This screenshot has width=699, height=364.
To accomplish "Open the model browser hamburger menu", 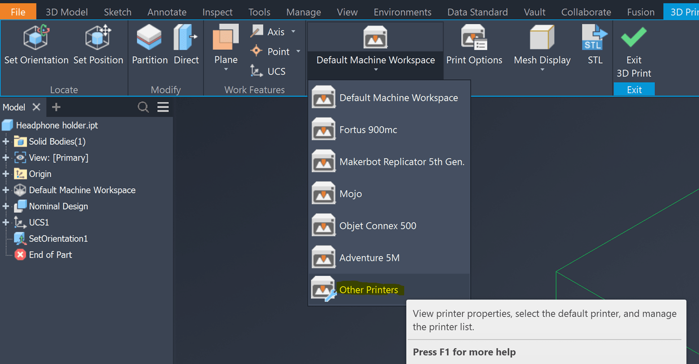I will 163,107.
